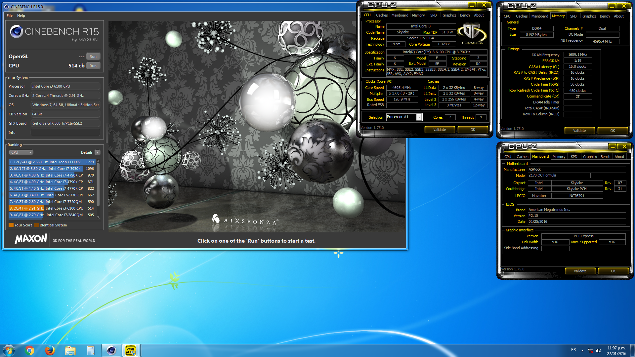Click OK in CPU-Z CPU window
The image size is (635, 357).
tap(473, 130)
